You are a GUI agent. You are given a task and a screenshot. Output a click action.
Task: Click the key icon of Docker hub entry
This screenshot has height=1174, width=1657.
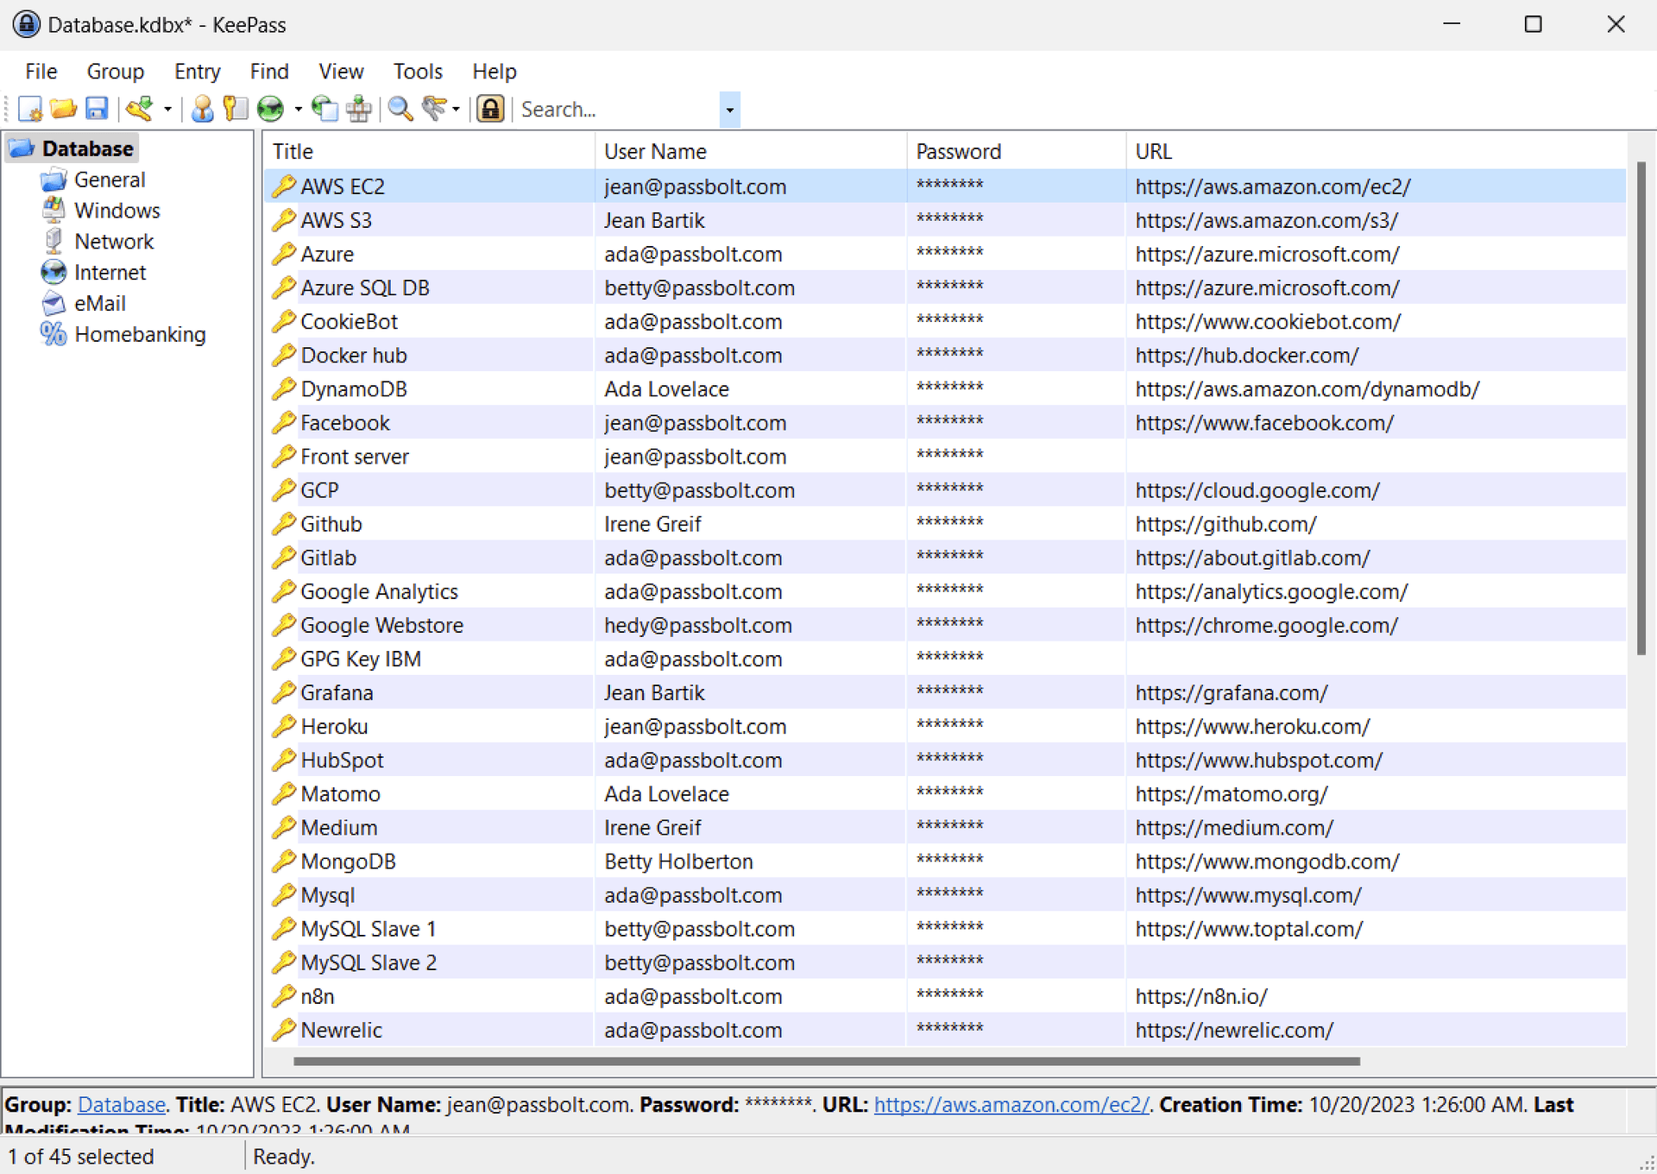tap(283, 355)
